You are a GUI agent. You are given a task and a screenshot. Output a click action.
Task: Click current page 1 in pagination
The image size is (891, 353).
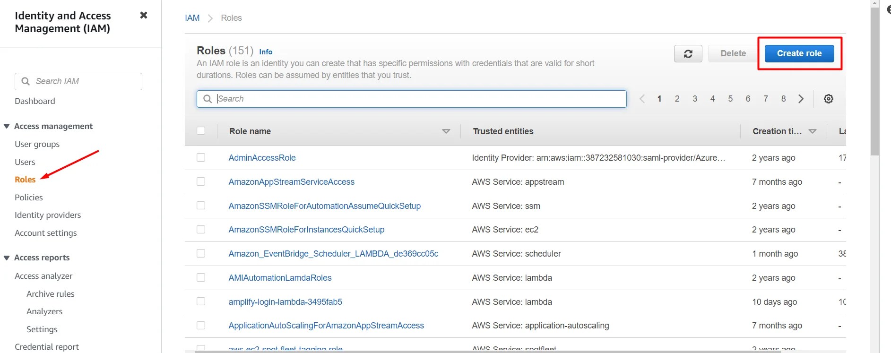[x=659, y=99]
